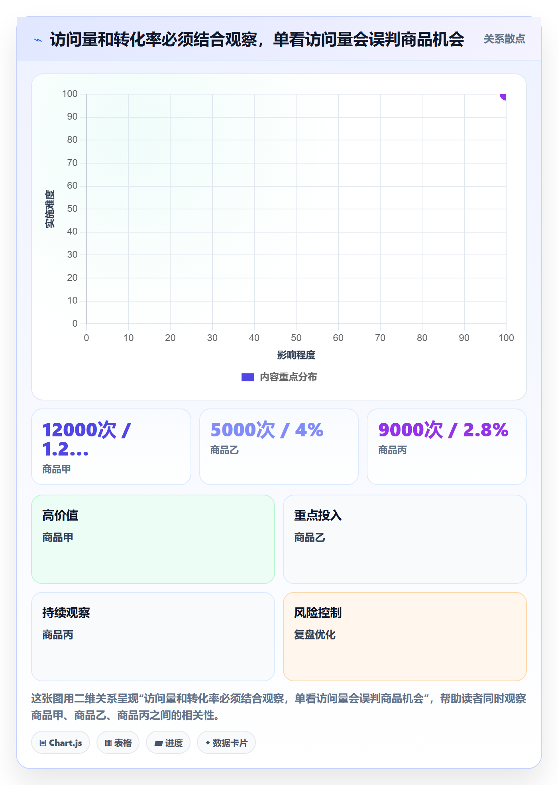
Task: Click the main title 访问量和转化率必须结合观察
Action: point(257,39)
